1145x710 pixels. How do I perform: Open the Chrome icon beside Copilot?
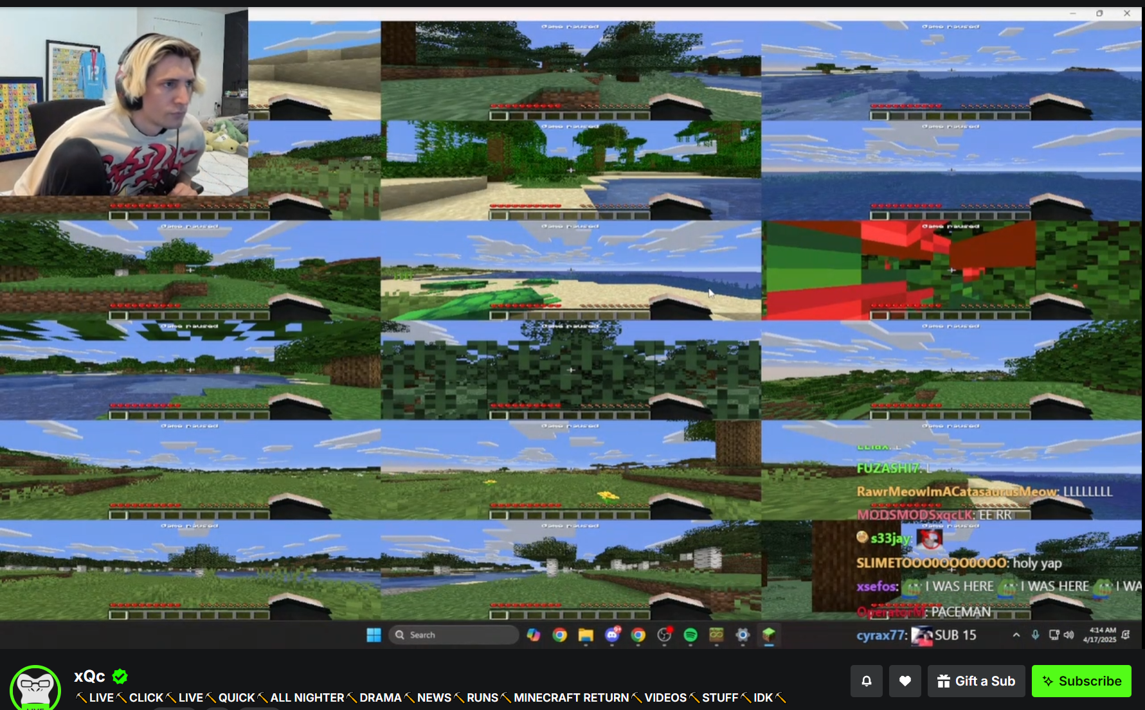point(560,635)
